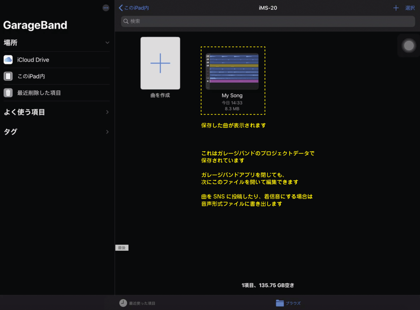Click the folder icon in bottom bar
This screenshot has width=420, height=310.
tap(279, 303)
